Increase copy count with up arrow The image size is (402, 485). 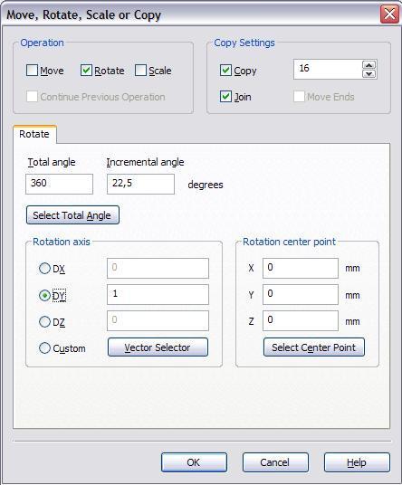(x=368, y=65)
